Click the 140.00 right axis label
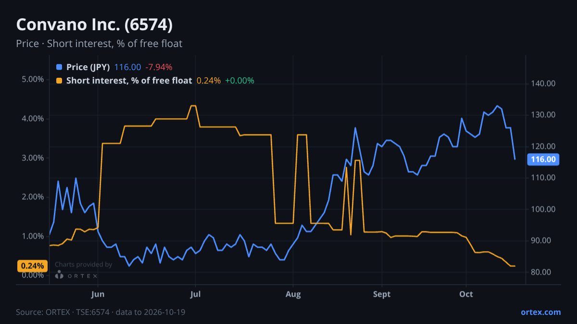The width and height of the screenshot is (577, 324). pos(543,84)
